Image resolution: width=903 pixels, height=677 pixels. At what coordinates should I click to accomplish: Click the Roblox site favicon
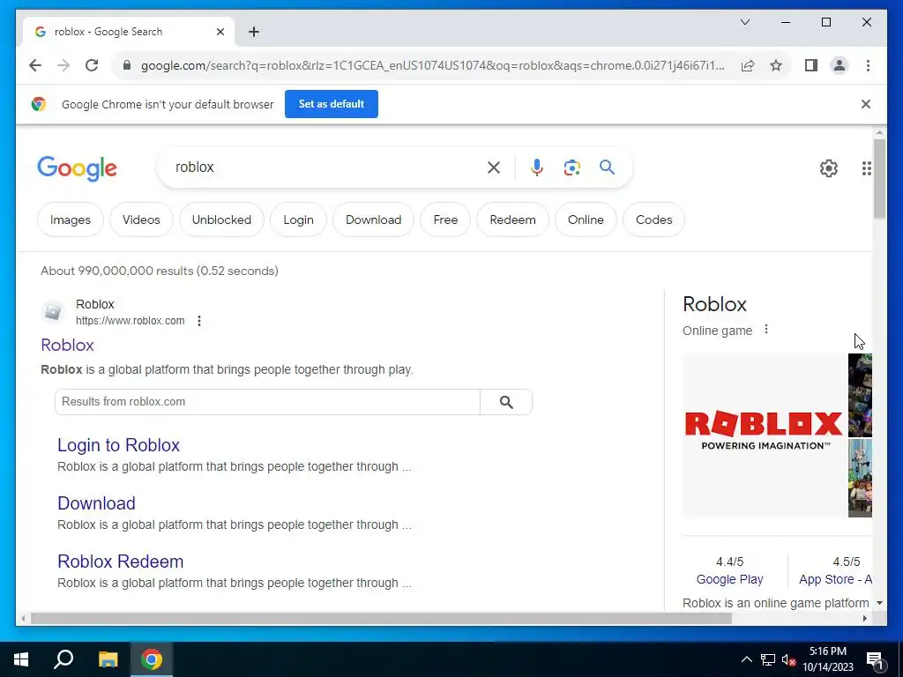click(52, 311)
